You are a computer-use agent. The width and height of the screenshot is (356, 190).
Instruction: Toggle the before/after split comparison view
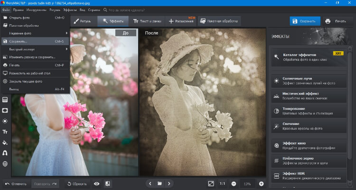point(108,183)
